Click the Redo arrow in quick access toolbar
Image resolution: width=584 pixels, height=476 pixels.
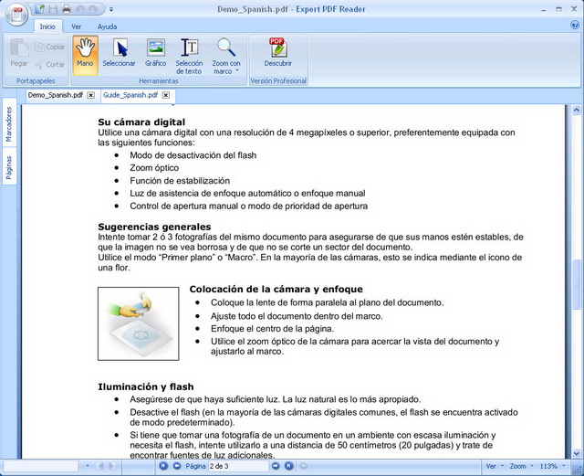pyautogui.click(x=93, y=9)
